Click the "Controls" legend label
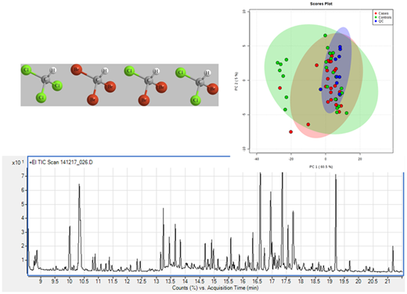Image resolution: width=407 pixels, height=294 pixels. (x=385, y=17)
